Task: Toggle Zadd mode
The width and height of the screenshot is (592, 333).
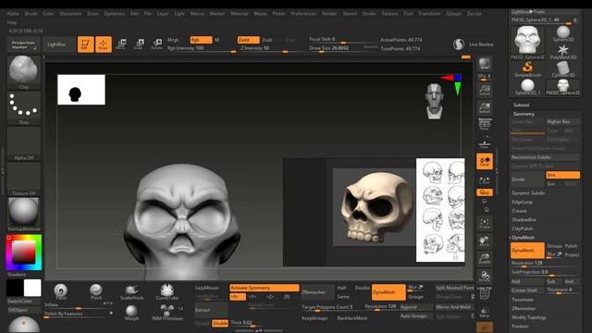Action: pyautogui.click(x=249, y=40)
